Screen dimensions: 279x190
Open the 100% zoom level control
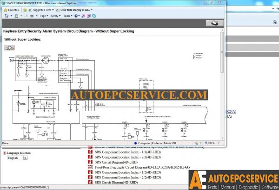[x=212, y=143]
